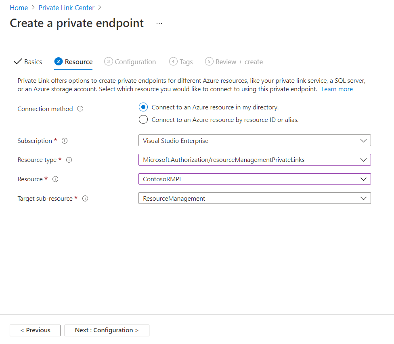Screen dimensions: 394x344
Task: Click info icon beside Target sub-resource
Action: point(85,199)
